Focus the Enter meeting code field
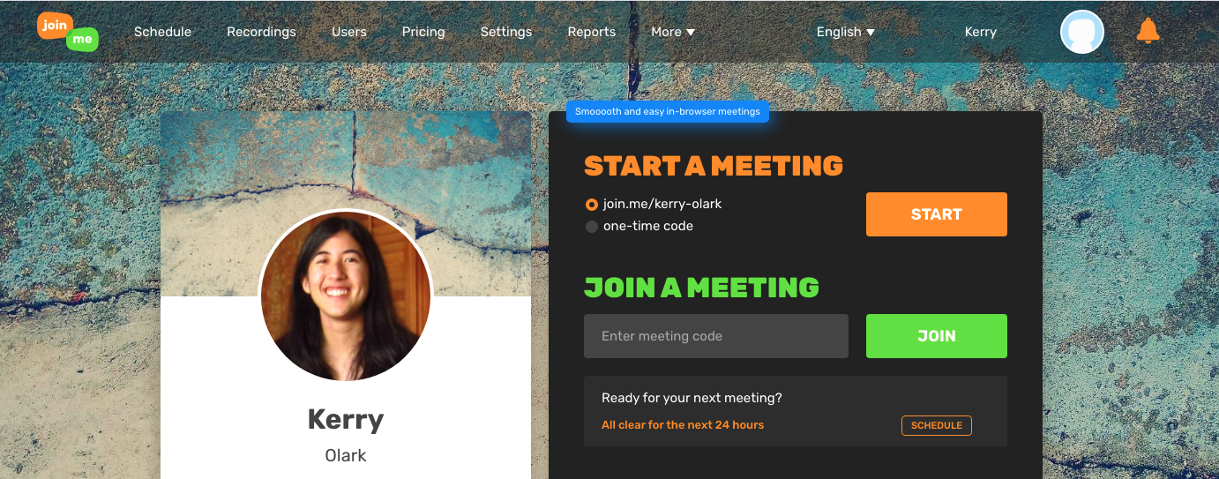The height and width of the screenshot is (479, 1219). pos(716,336)
